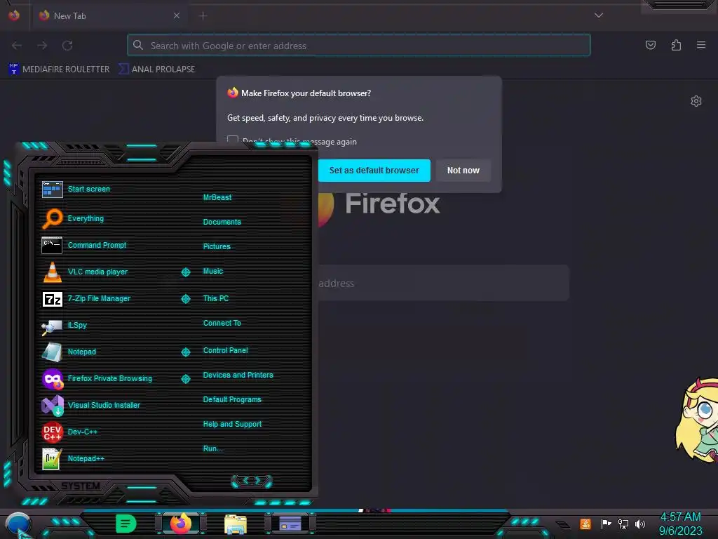The height and width of the screenshot is (539, 718).
Task: Save to Pocket toolbar icon
Action: (x=651, y=45)
